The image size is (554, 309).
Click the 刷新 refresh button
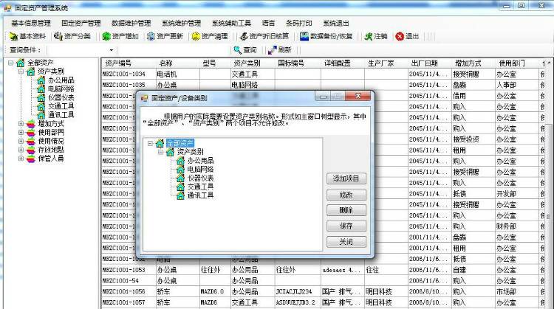tap(280, 50)
